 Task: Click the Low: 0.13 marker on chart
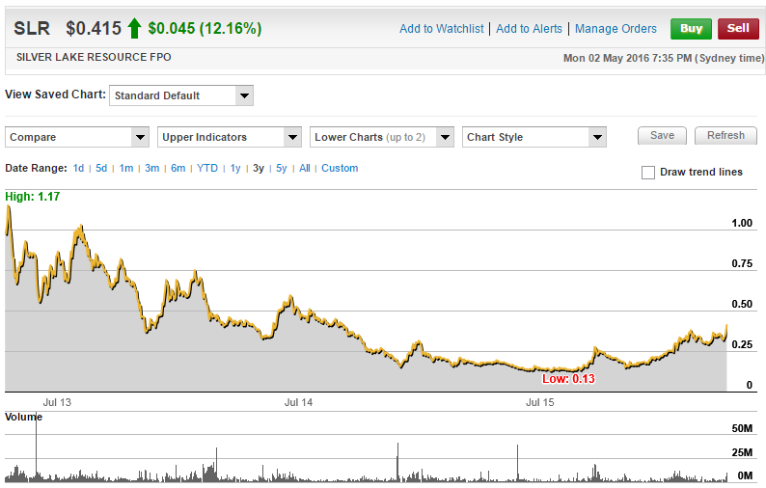(x=568, y=379)
